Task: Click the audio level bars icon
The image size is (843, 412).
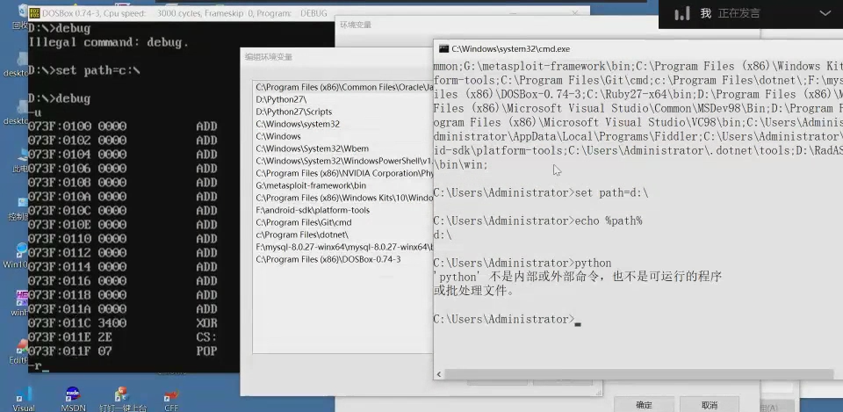Action: [x=681, y=13]
